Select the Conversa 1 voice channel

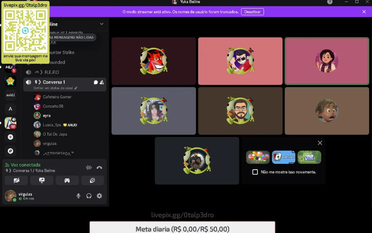click(x=65, y=84)
